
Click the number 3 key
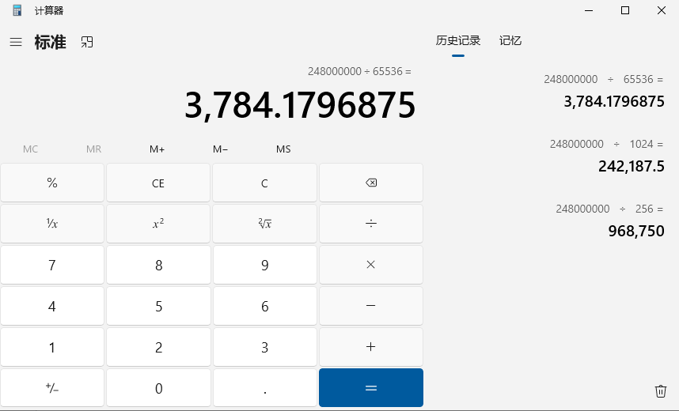click(x=265, y=347)
